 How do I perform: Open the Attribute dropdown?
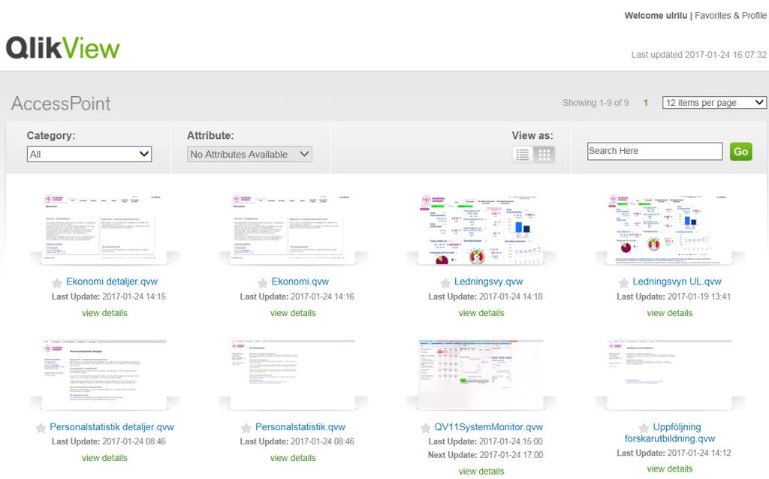(x=249, y=154)
